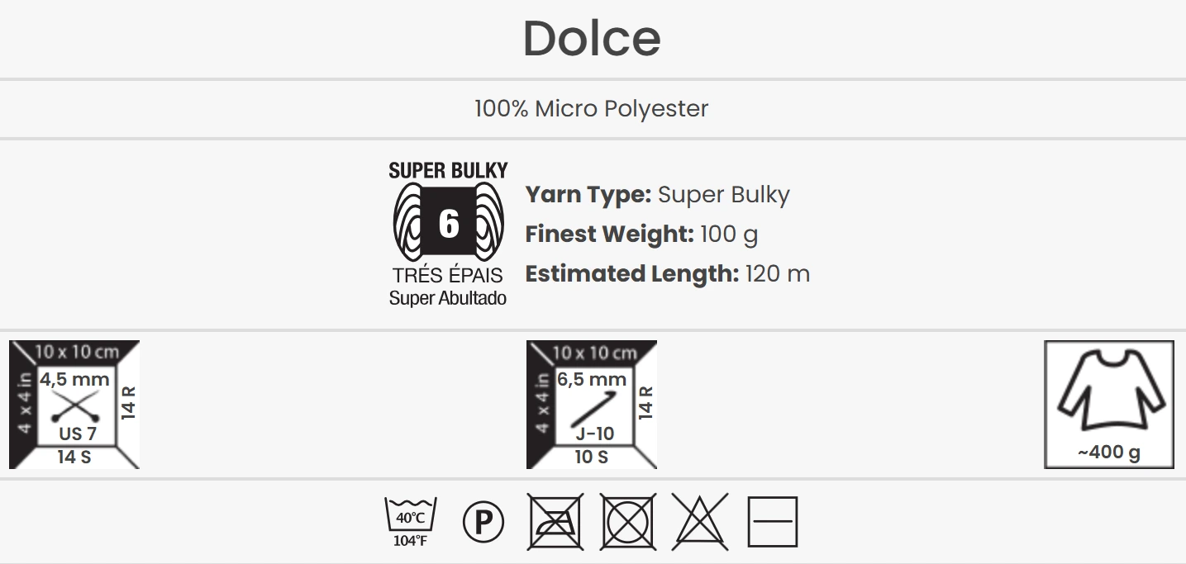Image resolution: width=1186 pixels, height=564 pixels.
Task: Click the Estimated Length: 120 m line
Action: point(668,274)
